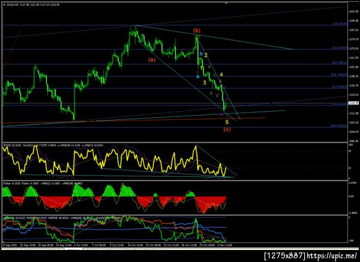The image size is (360, 262).
Task: Click the 38.2 Fibonacci level label
Action: pyautogui.click(x=340, y=62)
